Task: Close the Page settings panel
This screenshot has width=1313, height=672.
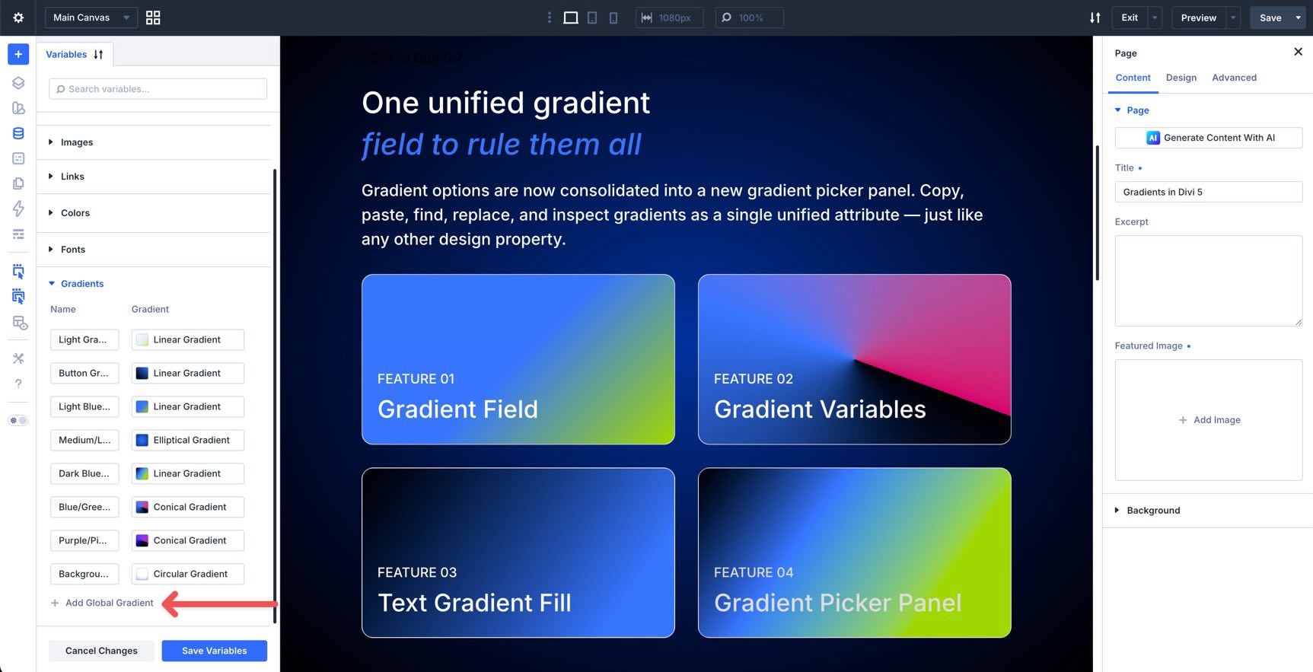Action: point(1298,52)
